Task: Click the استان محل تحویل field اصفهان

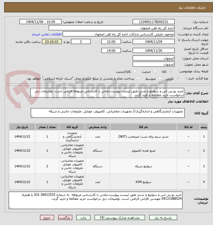Action: tap(153, 58)
